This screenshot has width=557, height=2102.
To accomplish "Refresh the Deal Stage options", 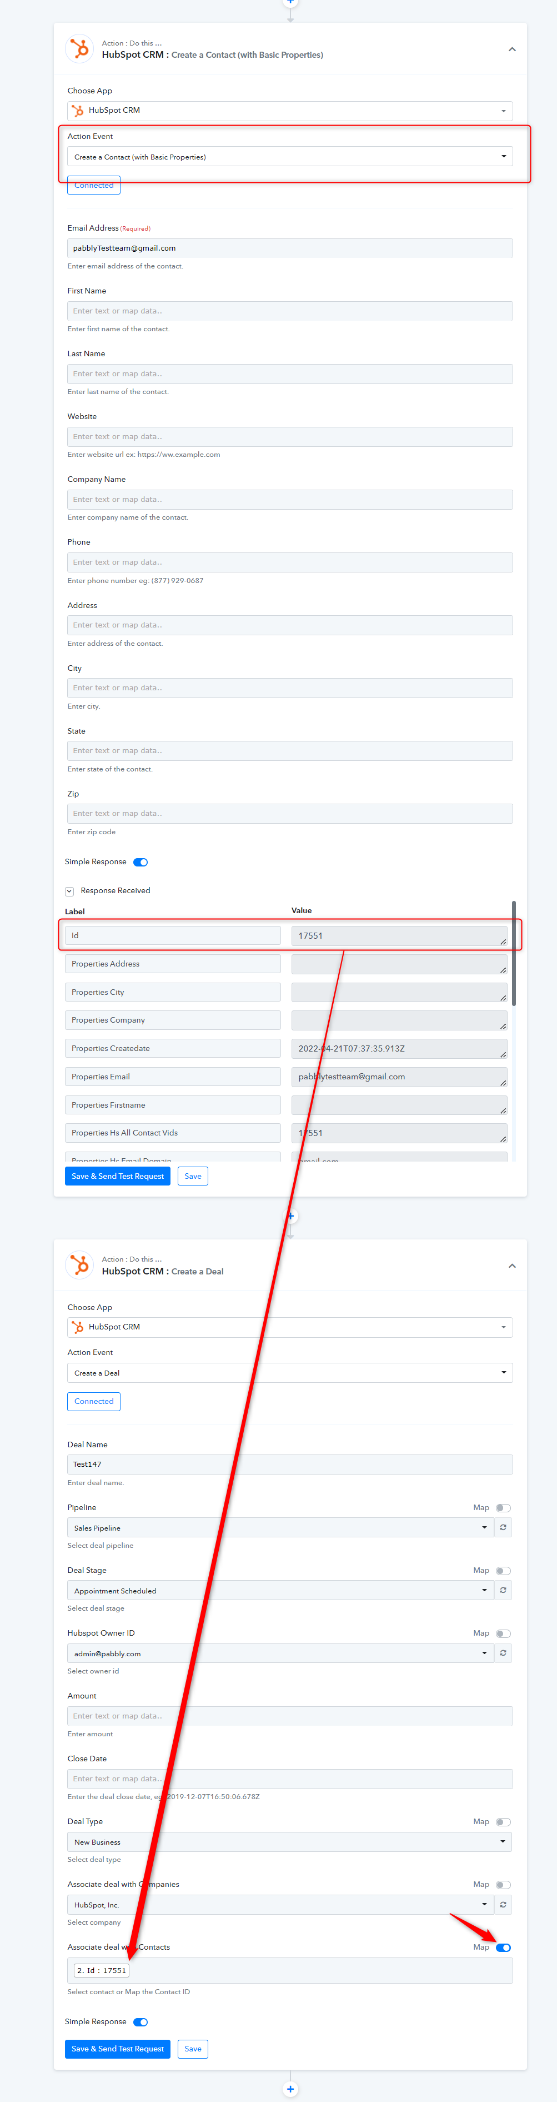I will click(x=503, y=1590).
